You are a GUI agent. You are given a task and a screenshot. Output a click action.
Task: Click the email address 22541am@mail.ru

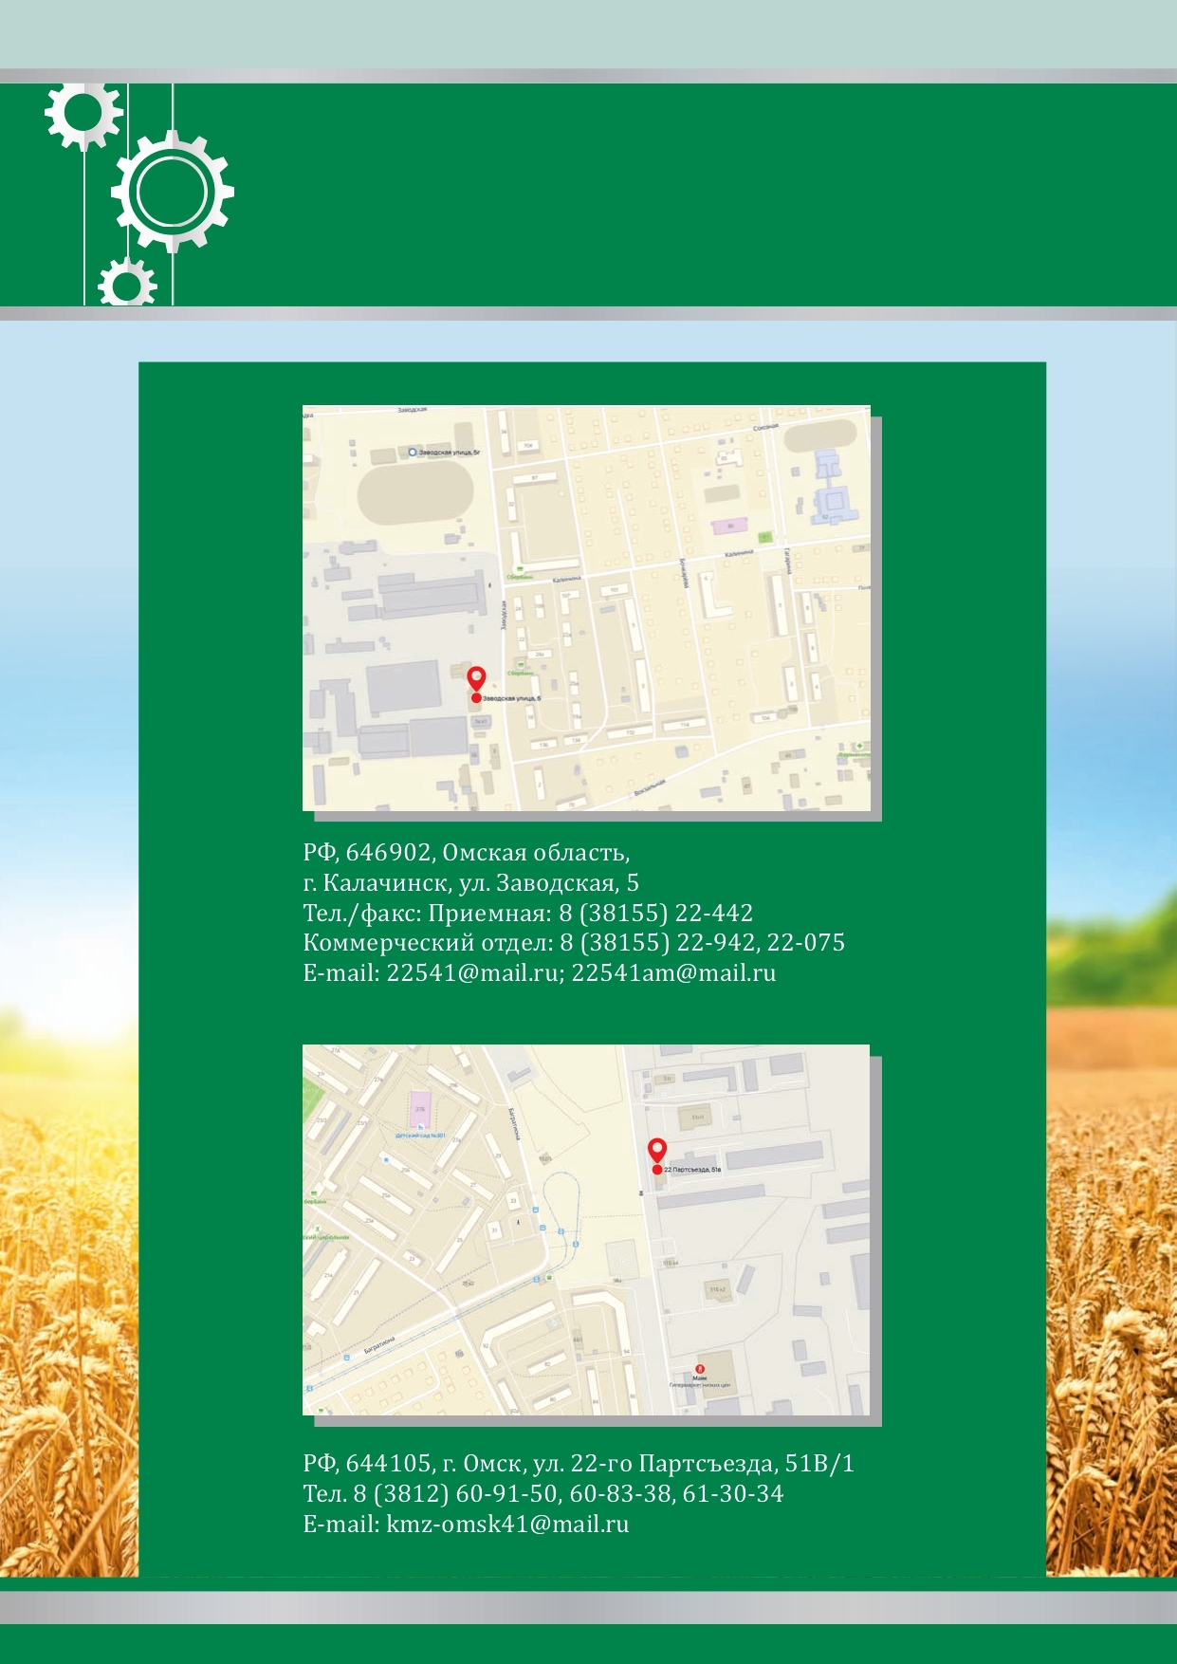(x=674, y=972)
